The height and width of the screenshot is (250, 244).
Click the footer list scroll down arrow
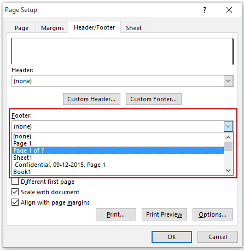(x=228, y=171)
